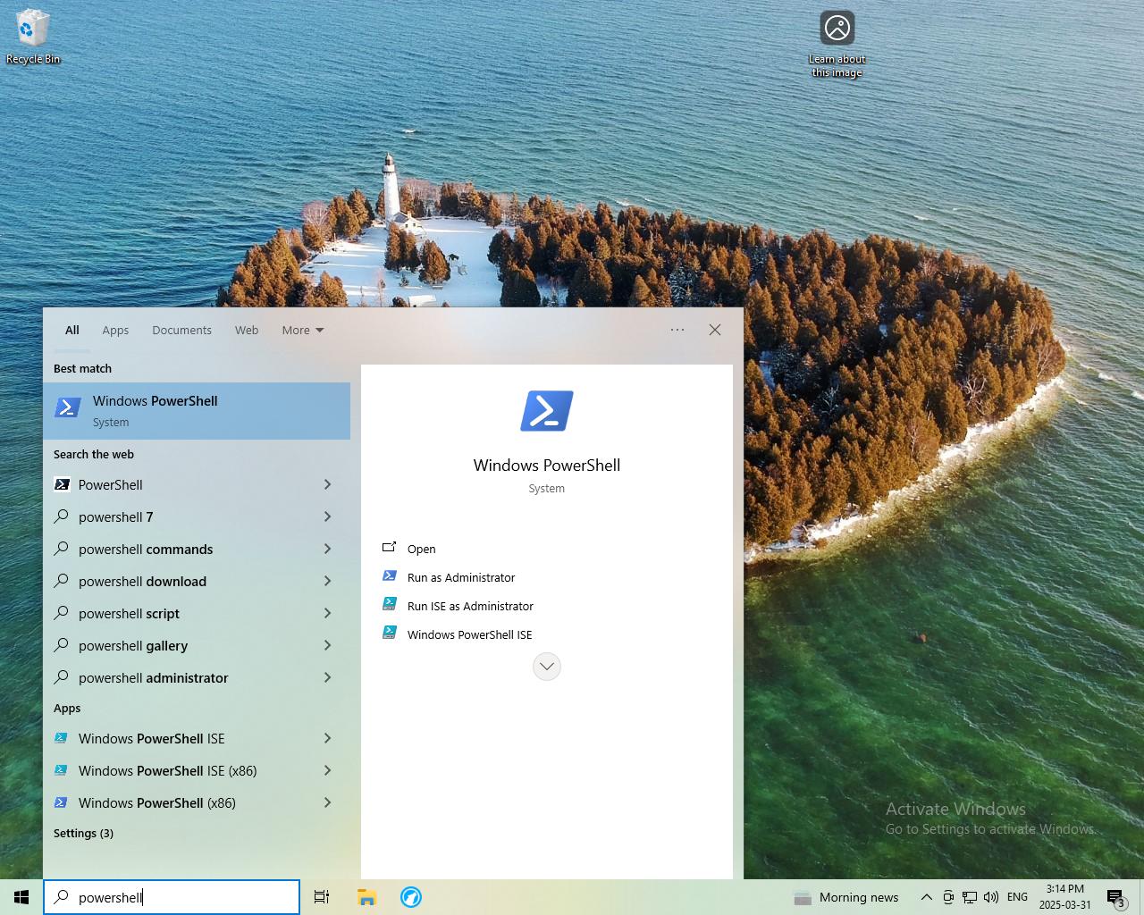Screen dimensions: 1144x915
Task: Launch File Explorer from the taskbar
Action: point(366,897)
